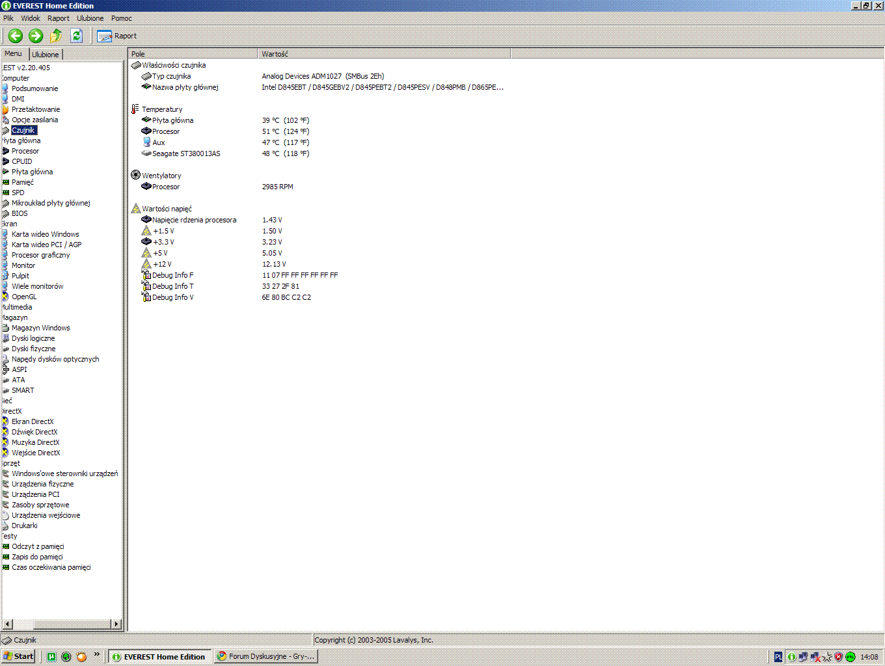
Task: Click the Up level arrow icon
Action: (56, 36)
